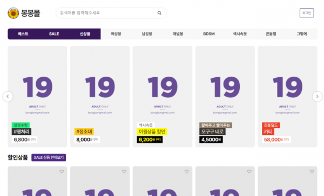Click the 로그인 login button
This screenshot has height=196, width=324.
pyautogui.click(x=307, y=13)
